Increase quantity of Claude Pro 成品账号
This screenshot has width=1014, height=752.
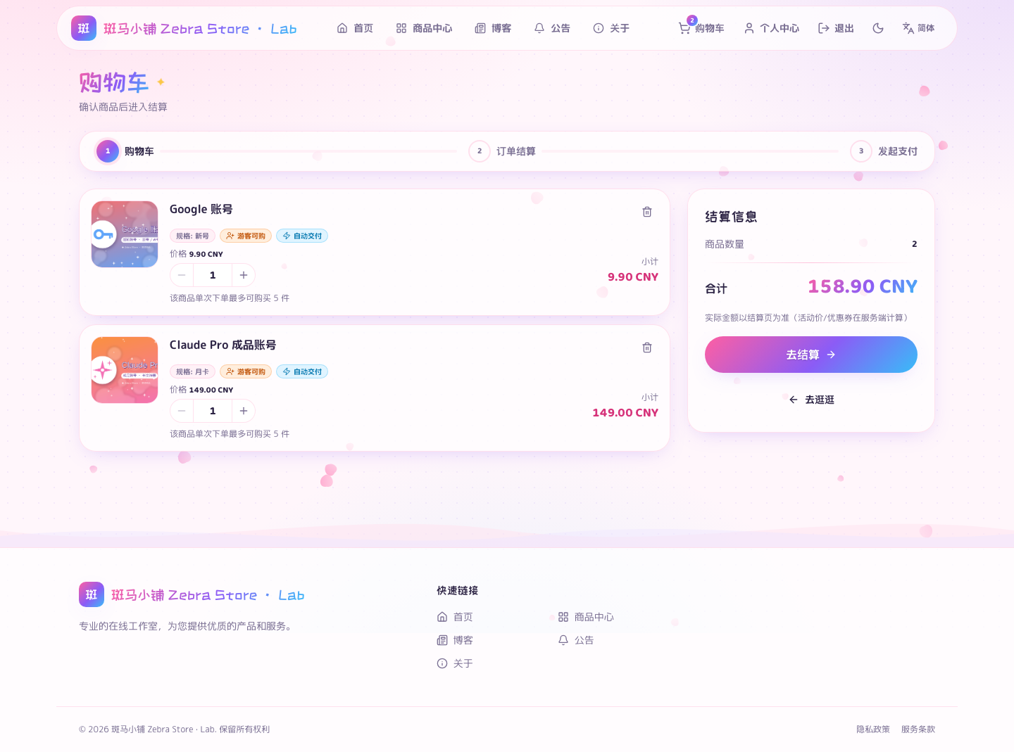(244, 411)
